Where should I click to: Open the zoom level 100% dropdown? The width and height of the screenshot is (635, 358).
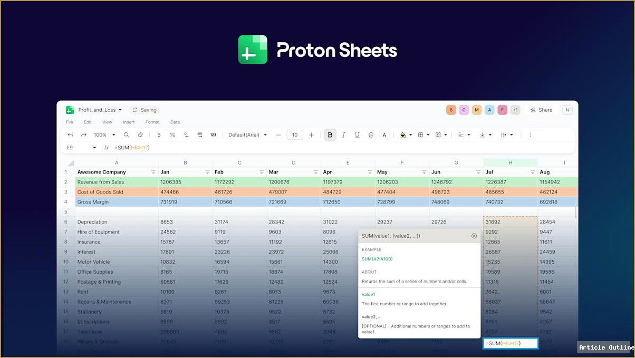tap(104, 134)
